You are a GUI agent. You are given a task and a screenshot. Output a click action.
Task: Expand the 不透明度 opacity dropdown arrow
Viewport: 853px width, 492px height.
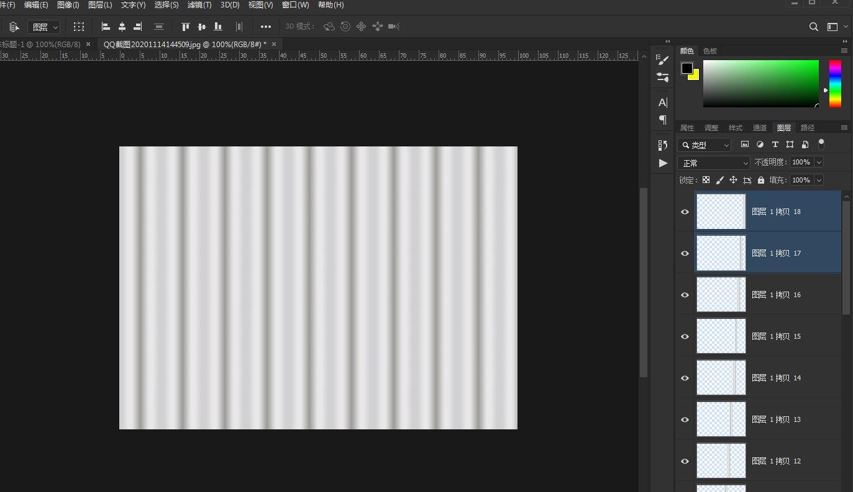point(819,162)
